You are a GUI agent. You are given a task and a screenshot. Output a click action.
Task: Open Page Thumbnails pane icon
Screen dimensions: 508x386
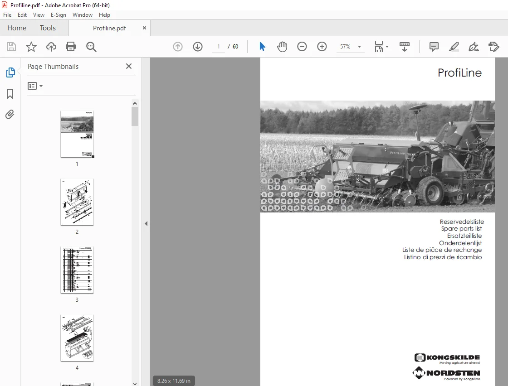pyautogui.click(x=10, y=72)
